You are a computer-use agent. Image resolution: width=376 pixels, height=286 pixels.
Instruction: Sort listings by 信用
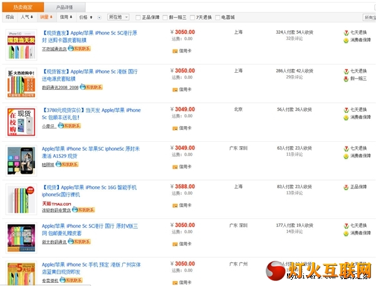66,17
